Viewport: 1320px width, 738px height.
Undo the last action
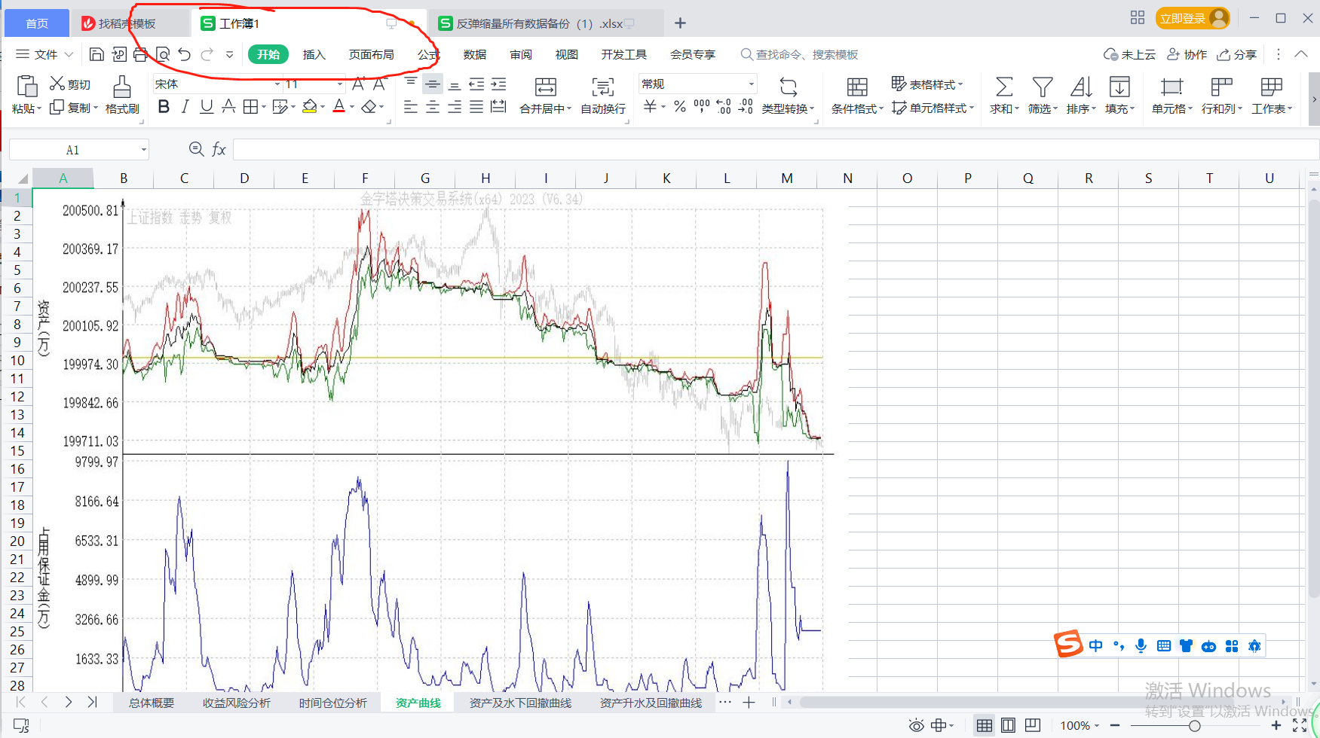[x=185, y=54]
